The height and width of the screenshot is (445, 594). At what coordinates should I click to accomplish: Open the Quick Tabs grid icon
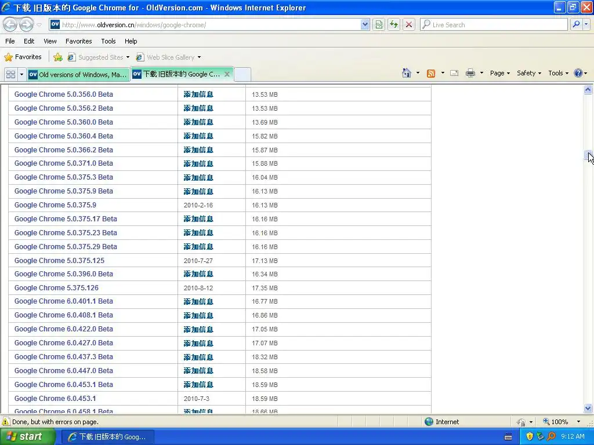click(x=10, y=74)
